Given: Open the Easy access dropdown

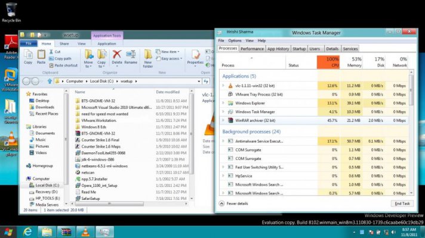Looking at the screenshot, I should click(169, 59).
